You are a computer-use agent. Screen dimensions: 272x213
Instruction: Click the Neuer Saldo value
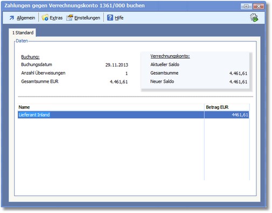(238, 82)
